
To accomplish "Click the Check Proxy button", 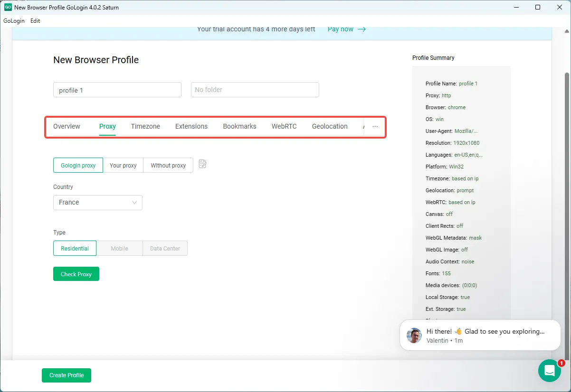I will (76, 274).
